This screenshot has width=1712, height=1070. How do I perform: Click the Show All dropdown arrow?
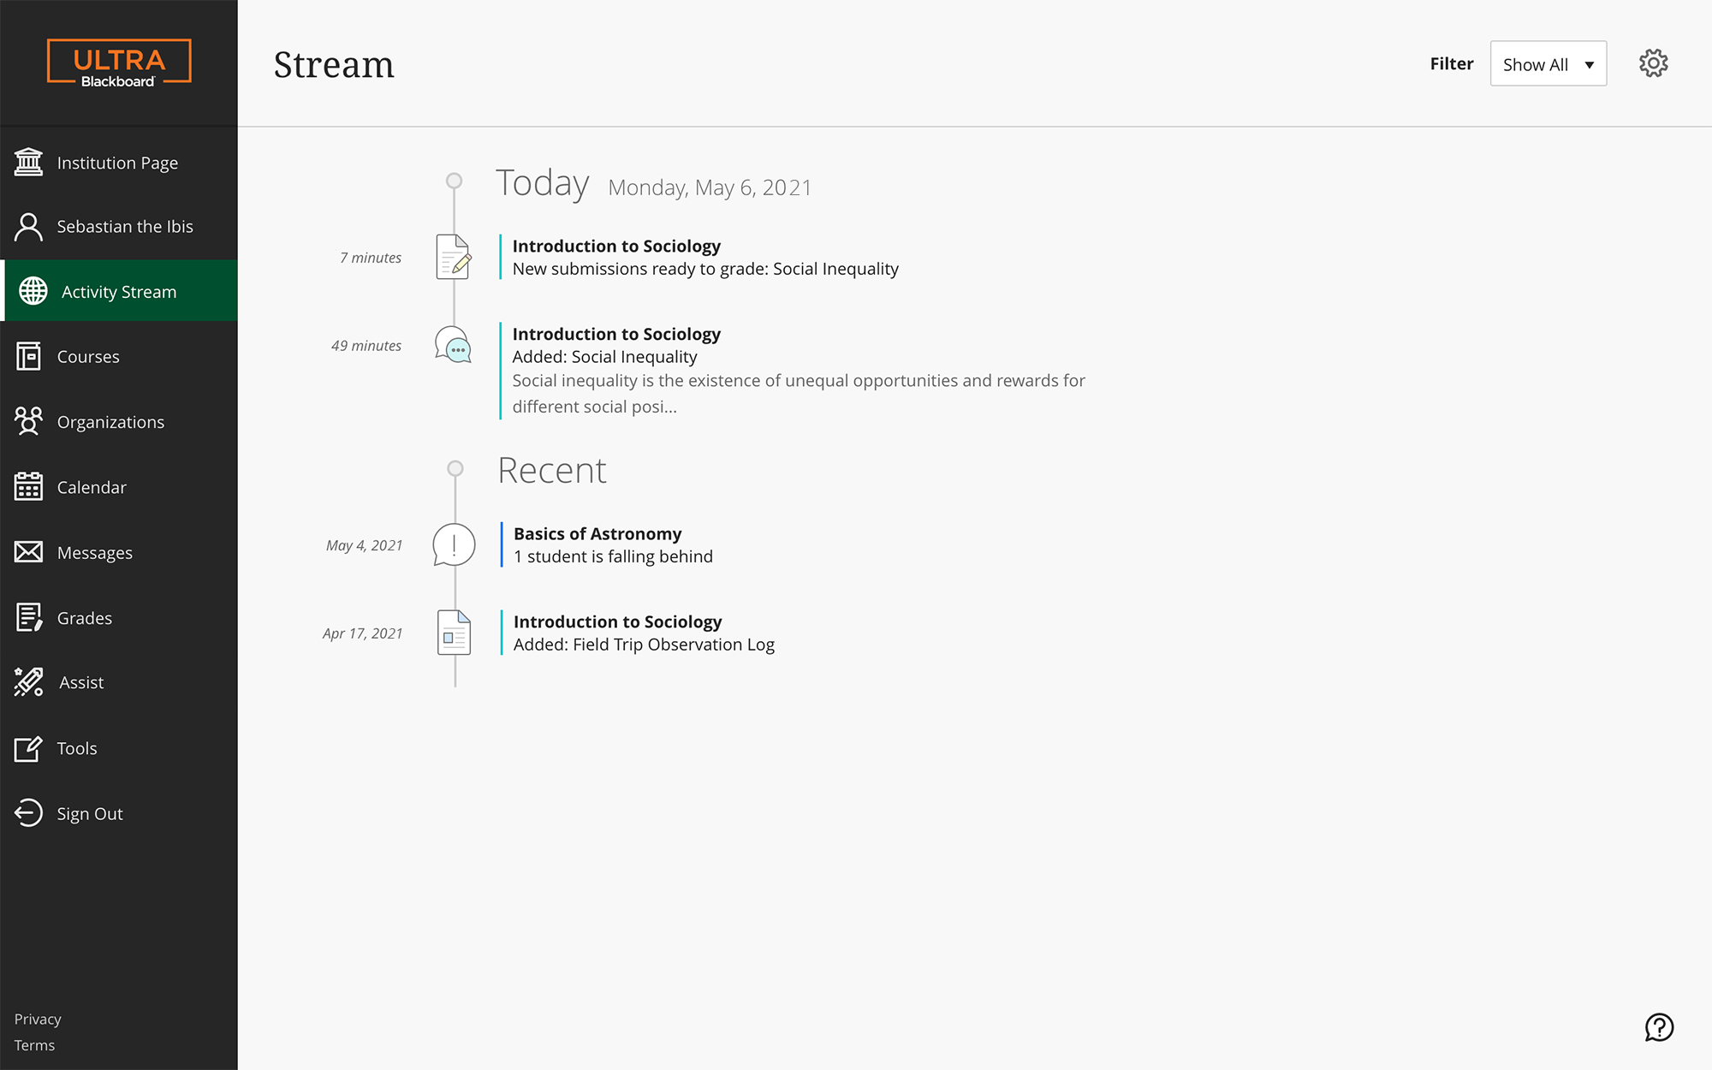[1589, 65]
